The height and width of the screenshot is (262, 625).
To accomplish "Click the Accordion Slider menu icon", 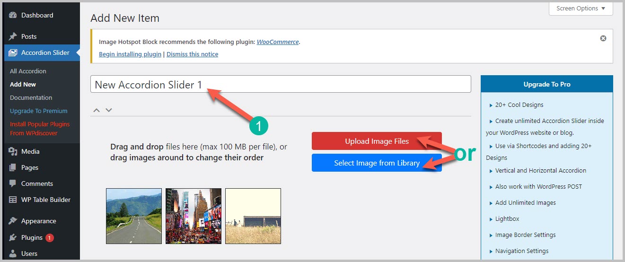I will pos(13,52).
